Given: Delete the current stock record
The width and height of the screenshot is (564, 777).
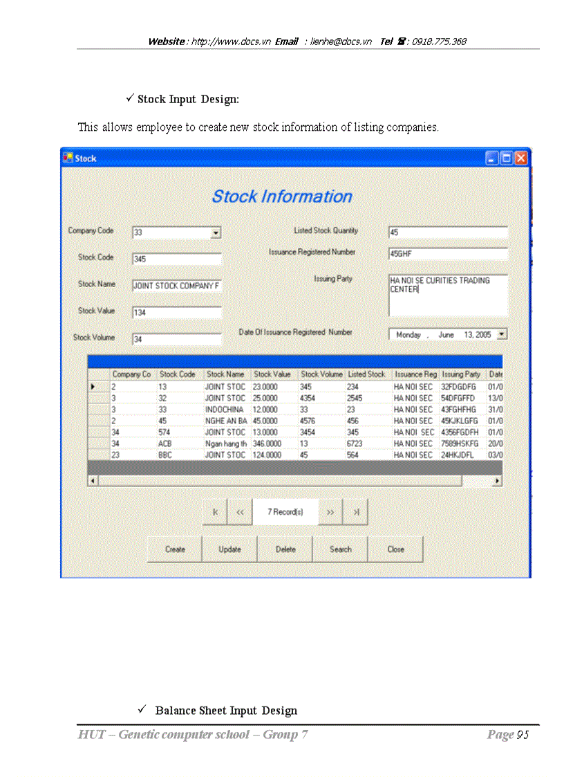Looking at the screenshot, I should click(x=285, y=549).
